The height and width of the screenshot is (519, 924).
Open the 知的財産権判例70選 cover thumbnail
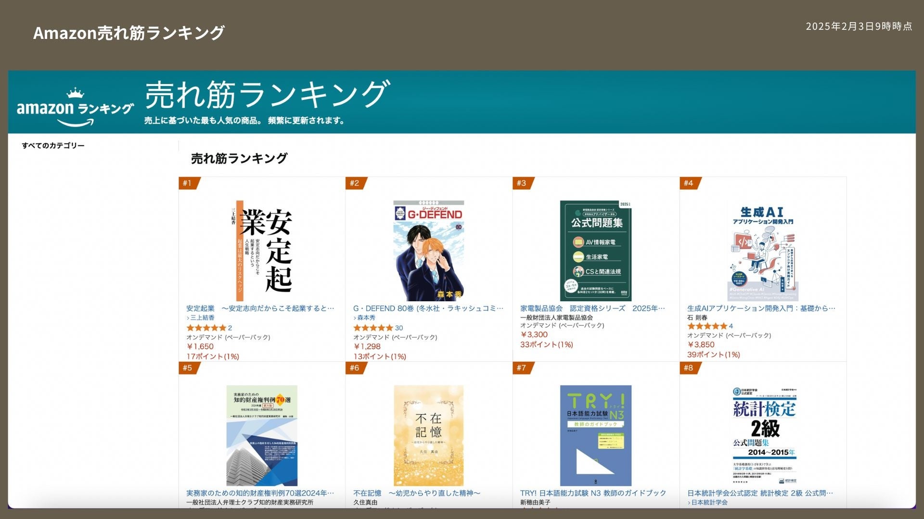tap(262, 435)
